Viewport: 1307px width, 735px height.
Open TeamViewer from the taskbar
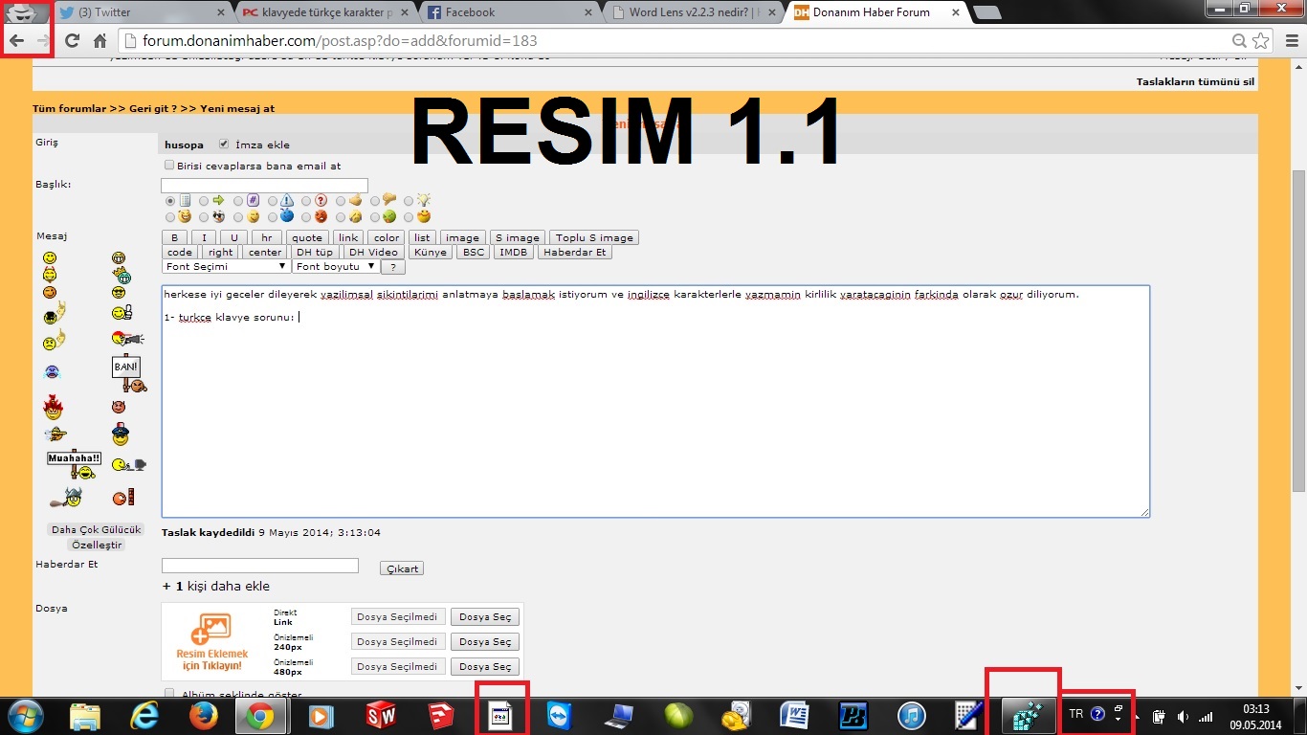point(560,715)
